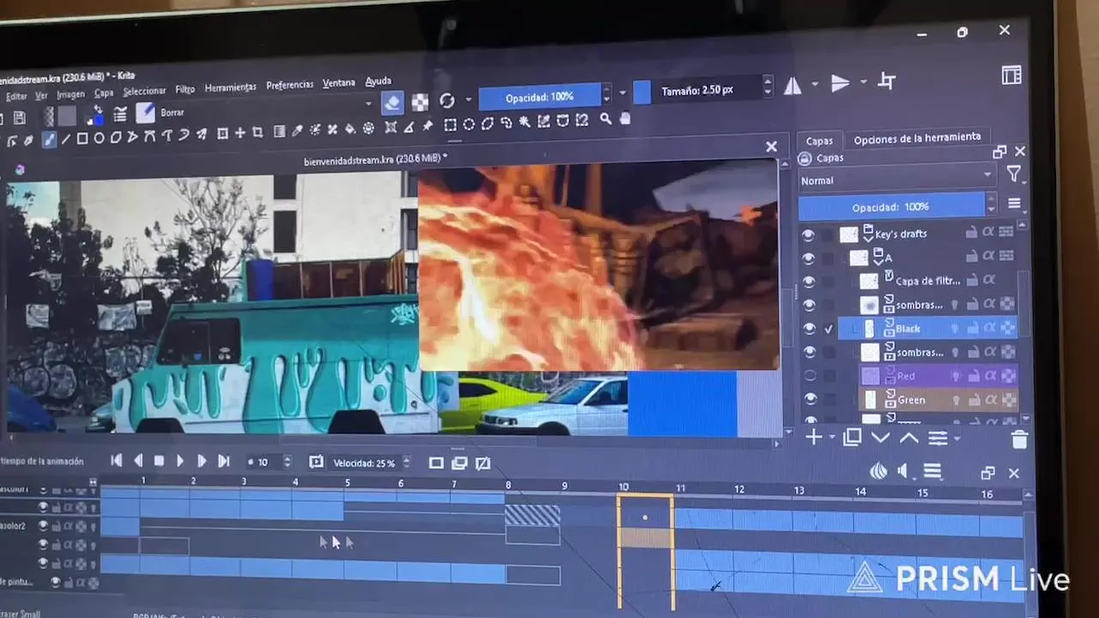
Task: Open the layer filter funnel icon
Action: click(x=1014, y=175)
